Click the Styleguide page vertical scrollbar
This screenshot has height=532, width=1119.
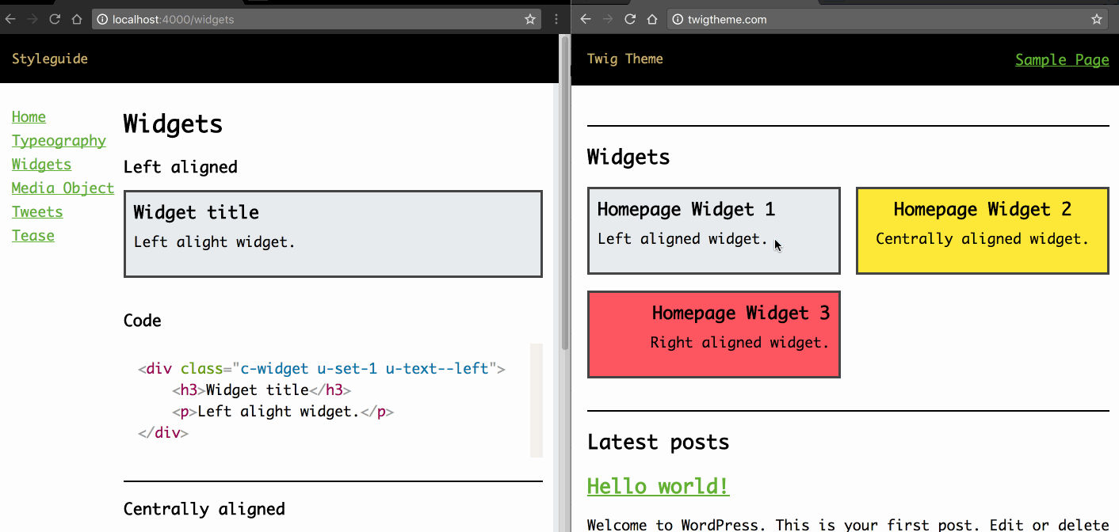click(564, 193)
